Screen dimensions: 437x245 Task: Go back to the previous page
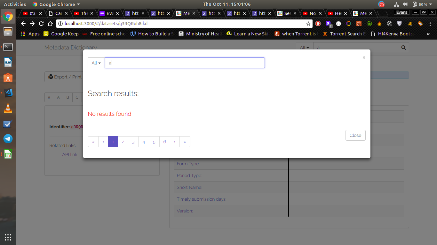point(23,24)
